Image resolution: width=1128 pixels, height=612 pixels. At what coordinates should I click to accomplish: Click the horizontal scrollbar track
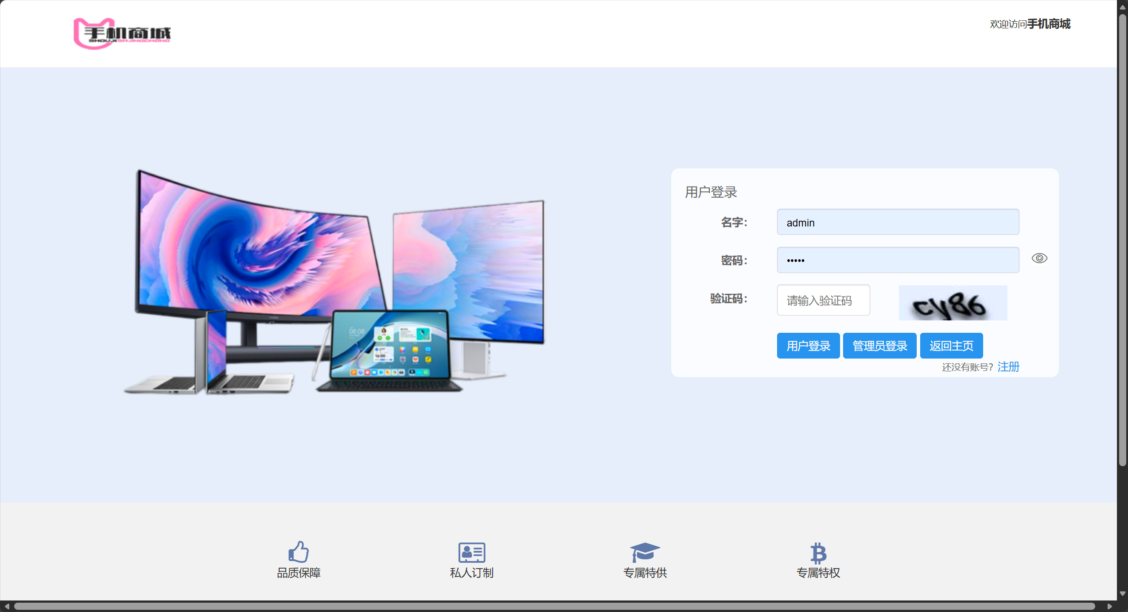point(1101,606)
